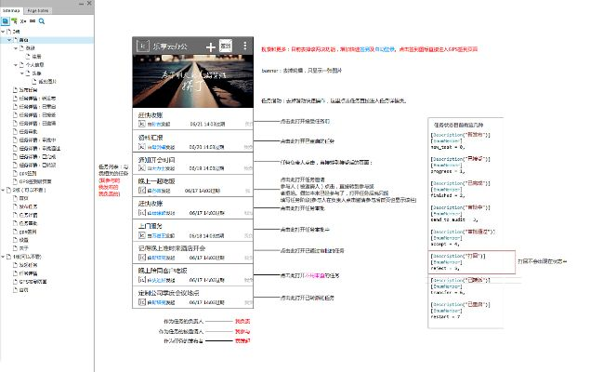Click the sitemap search magnifier icon
This screenshot has width=590, height=372.
tap(42, 19)
